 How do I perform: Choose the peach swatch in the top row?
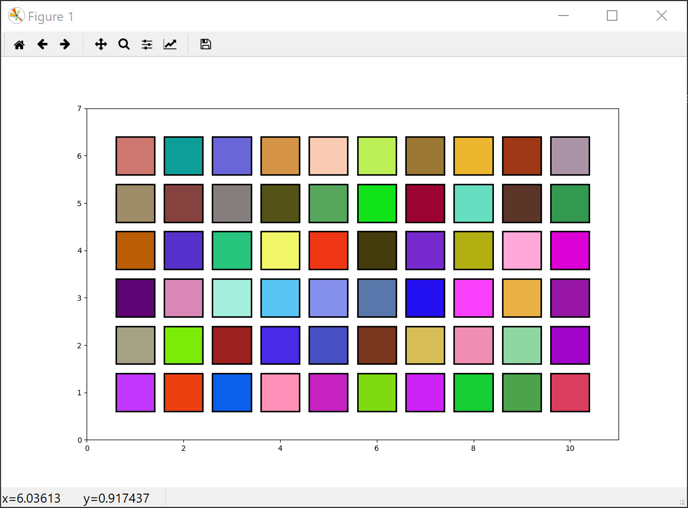coord(328,156)
